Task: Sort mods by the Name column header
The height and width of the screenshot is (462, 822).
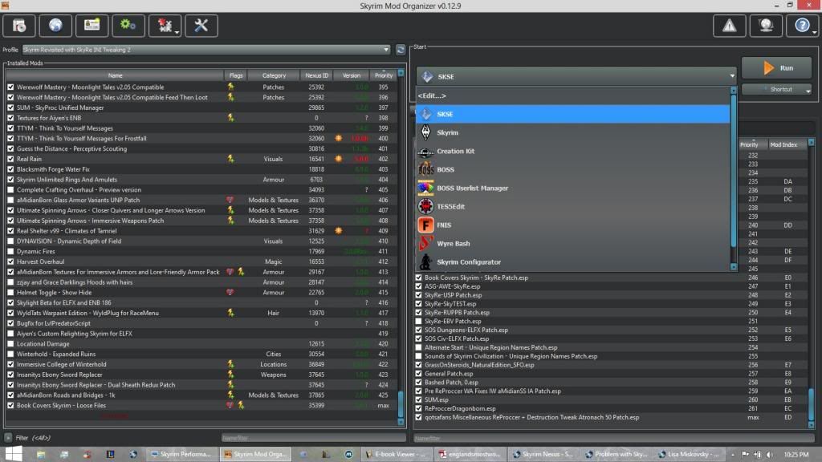Action: (116, 75)
